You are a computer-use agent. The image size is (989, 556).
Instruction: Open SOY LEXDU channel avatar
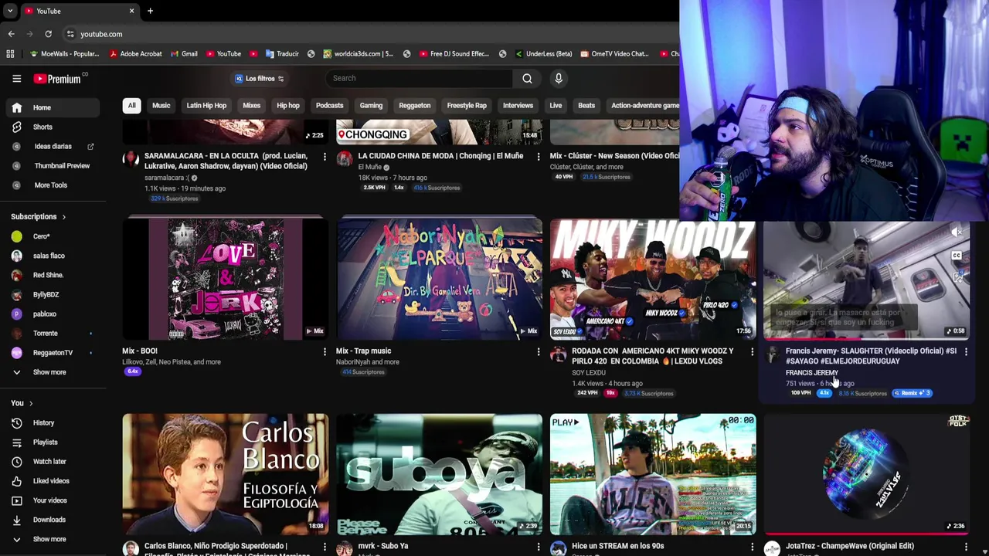point(558,354)
